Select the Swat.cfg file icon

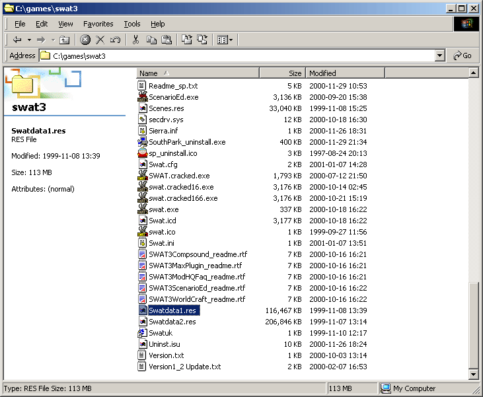[142, 164]
